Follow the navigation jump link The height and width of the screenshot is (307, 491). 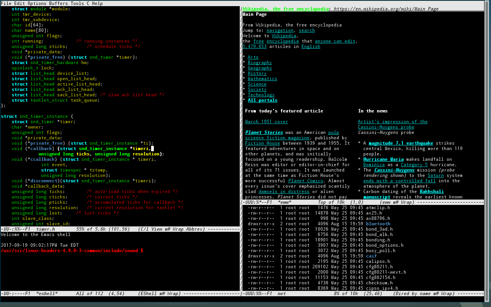coord(280,30)
